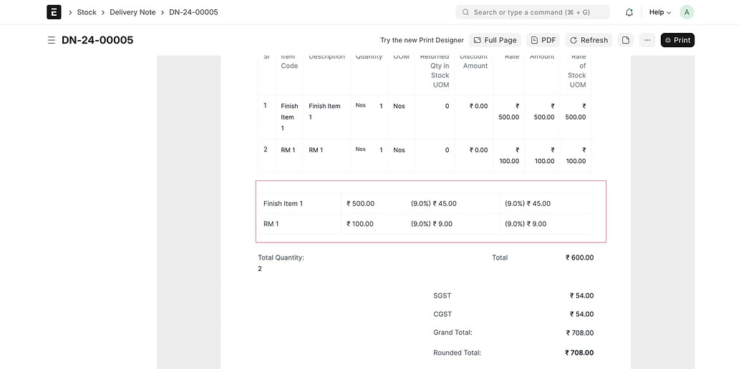Screen dimensions: 741x369
Task: Click Grand Total label
Action: click(452, 333)
